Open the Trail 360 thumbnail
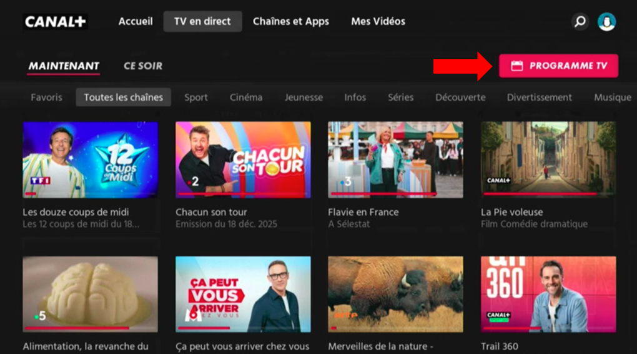This screenshot has width=637, height=354. coord(548,294)
